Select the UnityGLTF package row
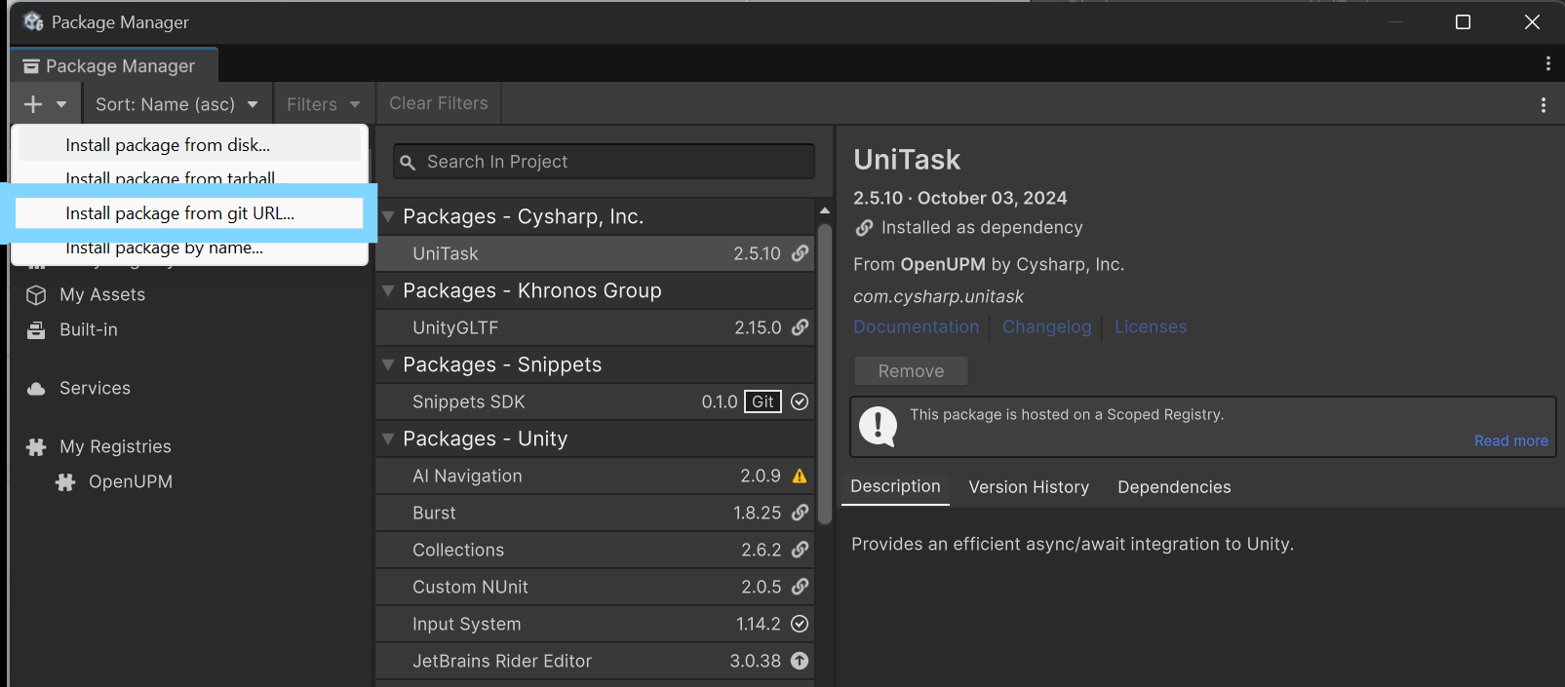This screenshot has height=687, width=1565. coord(595,327)
